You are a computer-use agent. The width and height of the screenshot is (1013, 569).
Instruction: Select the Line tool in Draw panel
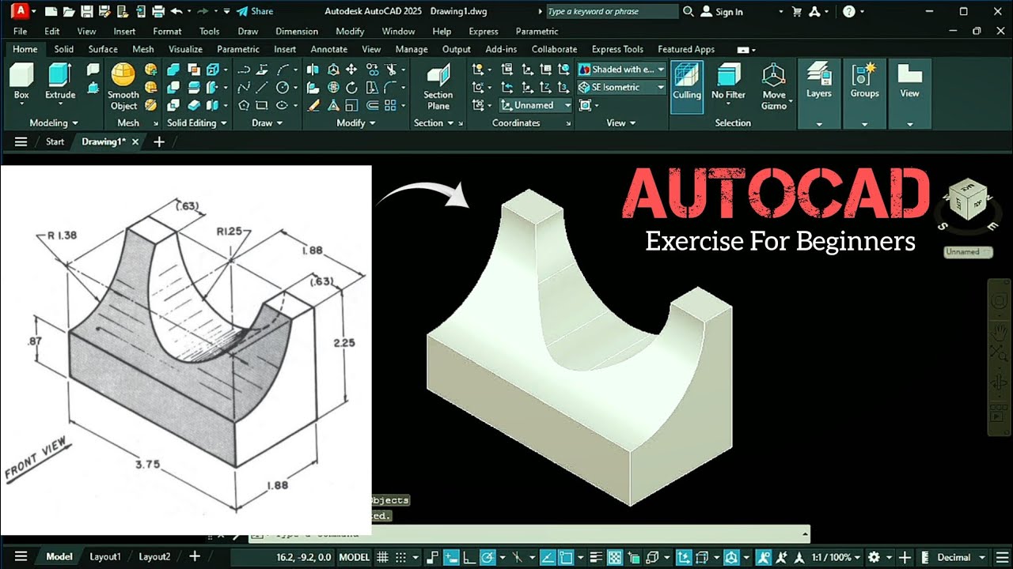263,87
